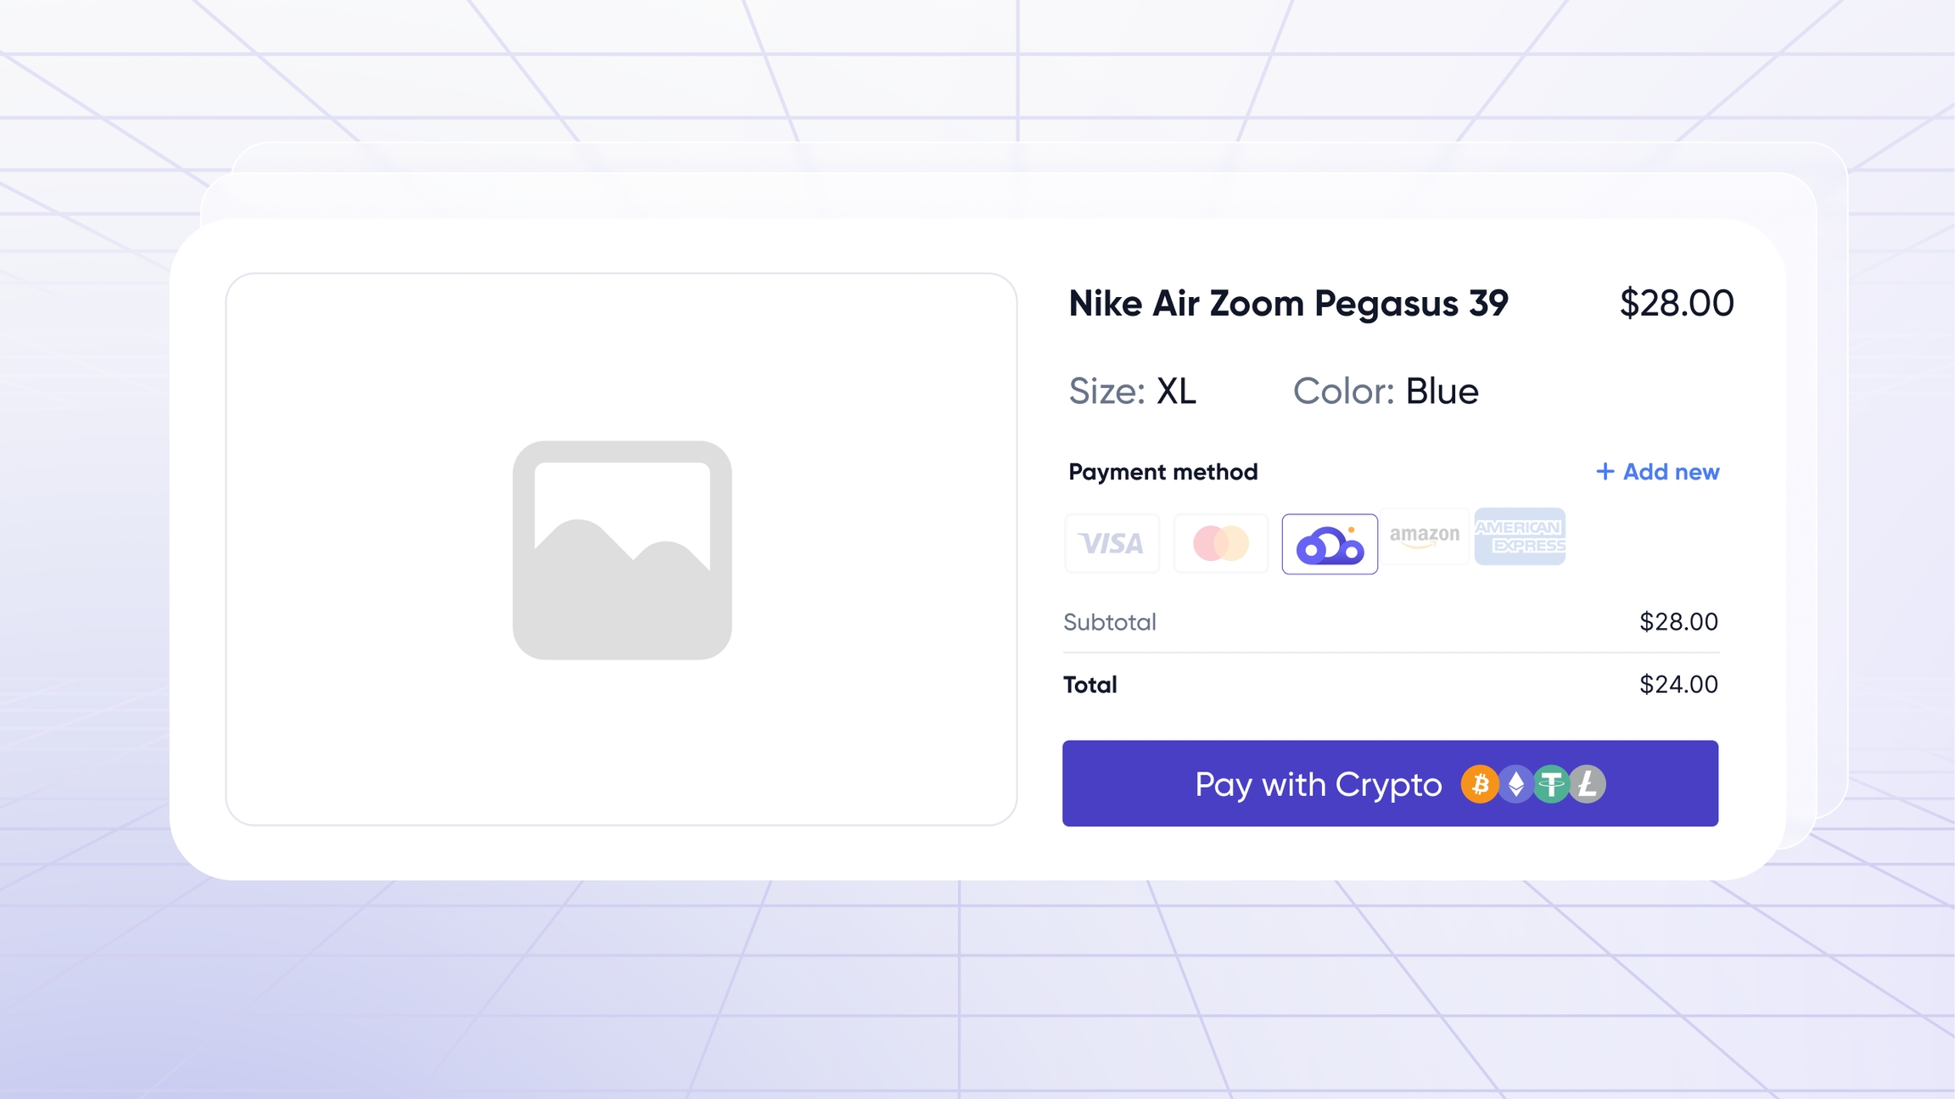Click the Total amount $24.00
The width and height of the screenshot is (1955, 1099).
(1678, 685)
